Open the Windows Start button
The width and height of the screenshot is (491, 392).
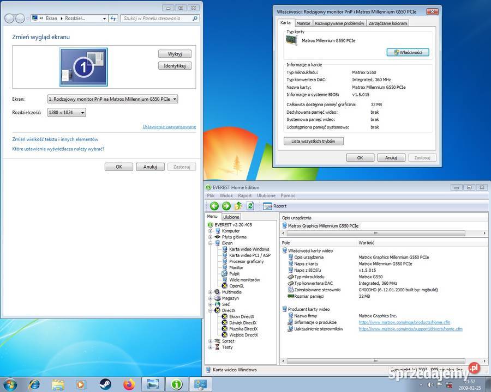coord(9,384)
